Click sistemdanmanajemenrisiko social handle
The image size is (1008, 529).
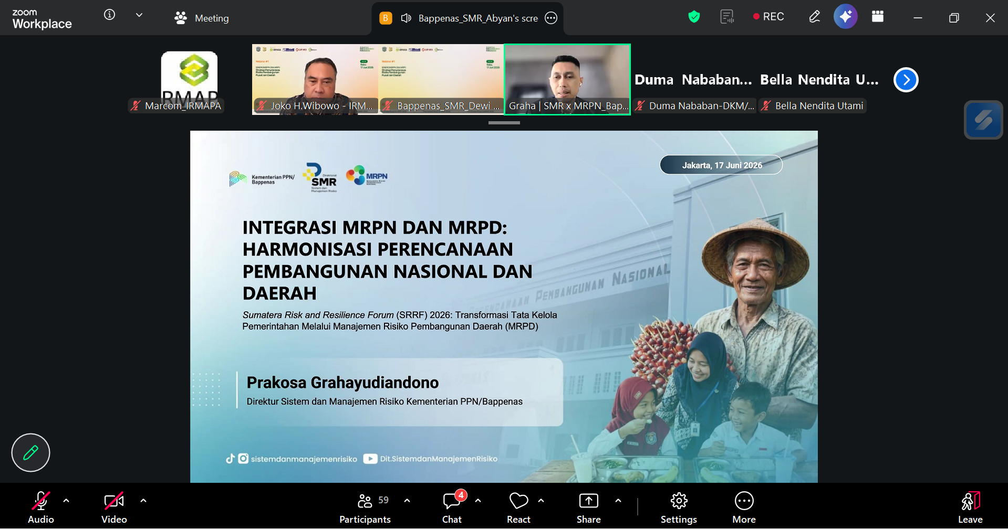tap(304, 459)
